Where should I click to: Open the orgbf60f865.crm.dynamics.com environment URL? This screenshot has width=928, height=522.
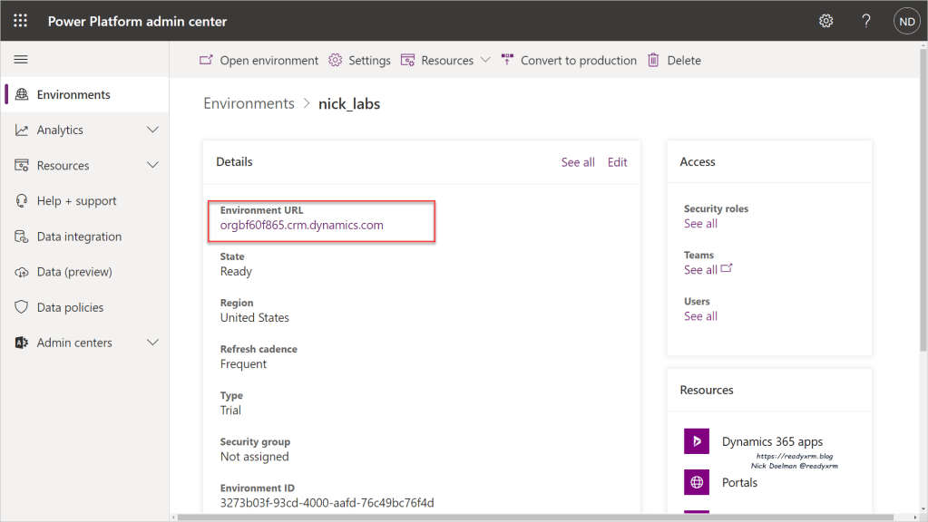pyautogui.click(x=301, y=225)
